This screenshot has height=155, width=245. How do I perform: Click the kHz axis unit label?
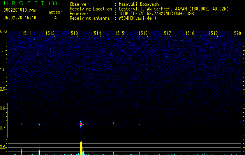pyautogui.click(x=4, y=31)
